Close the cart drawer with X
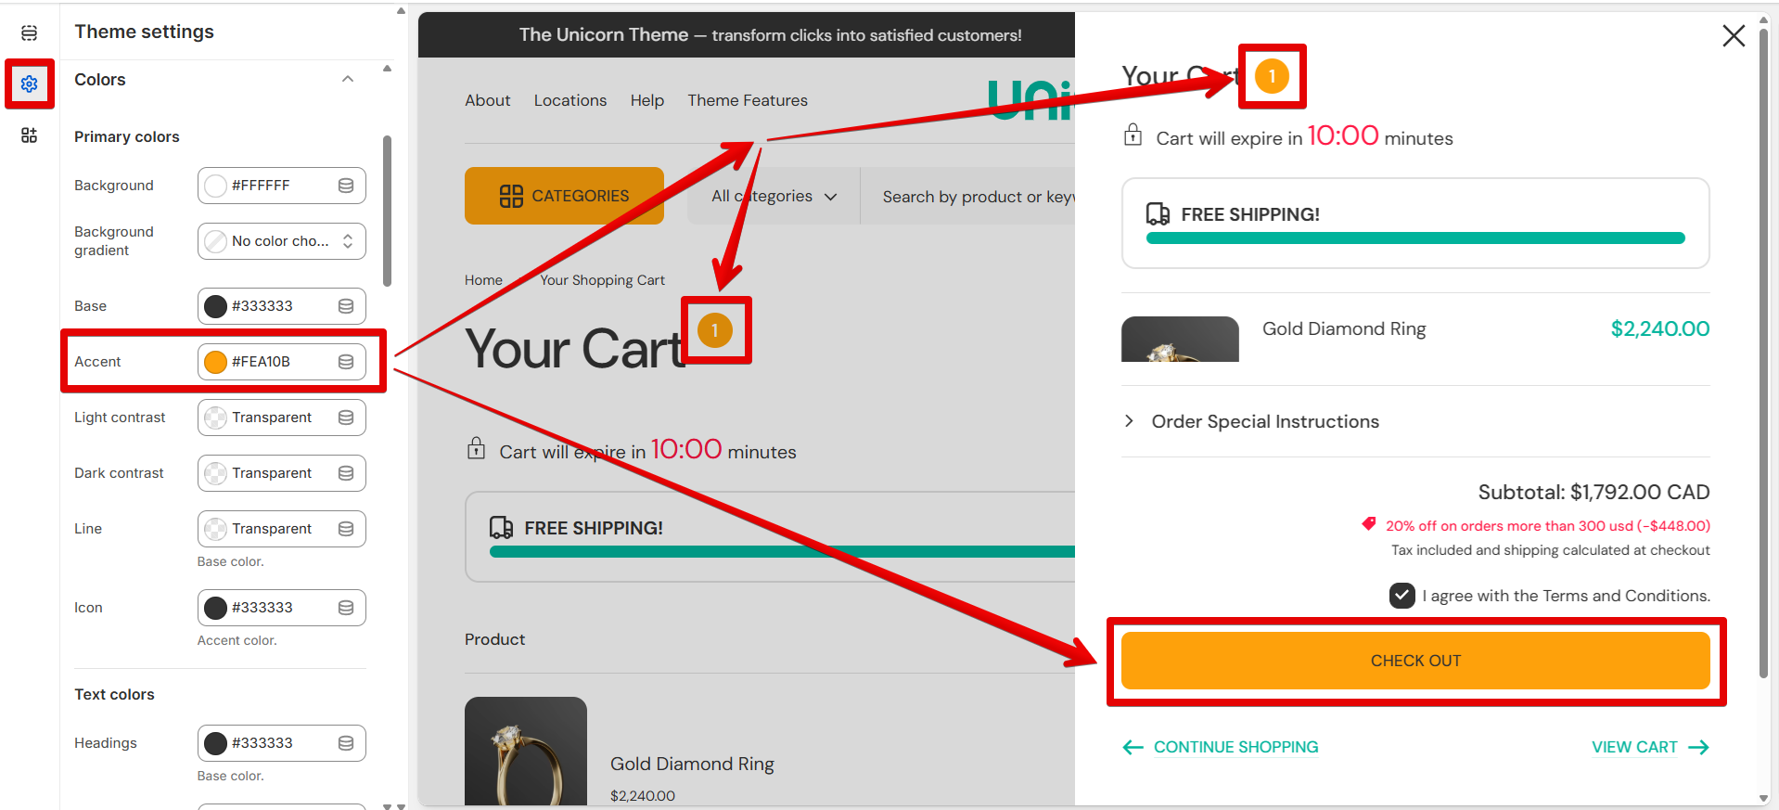 click(1733, 36)
